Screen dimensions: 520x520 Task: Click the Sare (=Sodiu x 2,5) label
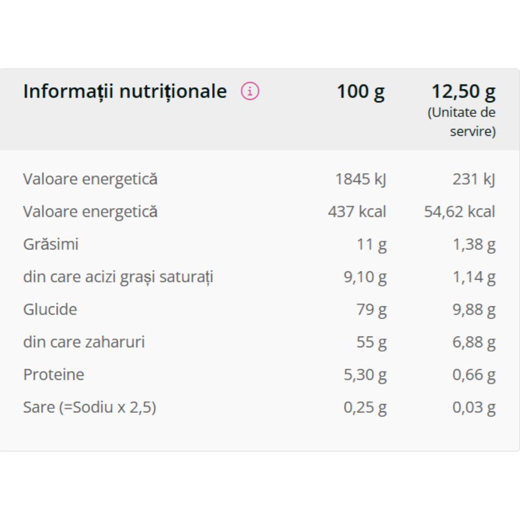[x=89, y=407]
